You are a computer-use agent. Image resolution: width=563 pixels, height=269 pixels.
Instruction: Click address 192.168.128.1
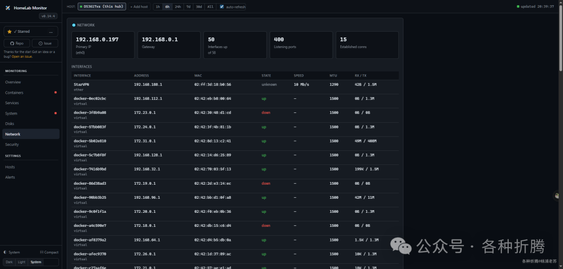[148, 155]
